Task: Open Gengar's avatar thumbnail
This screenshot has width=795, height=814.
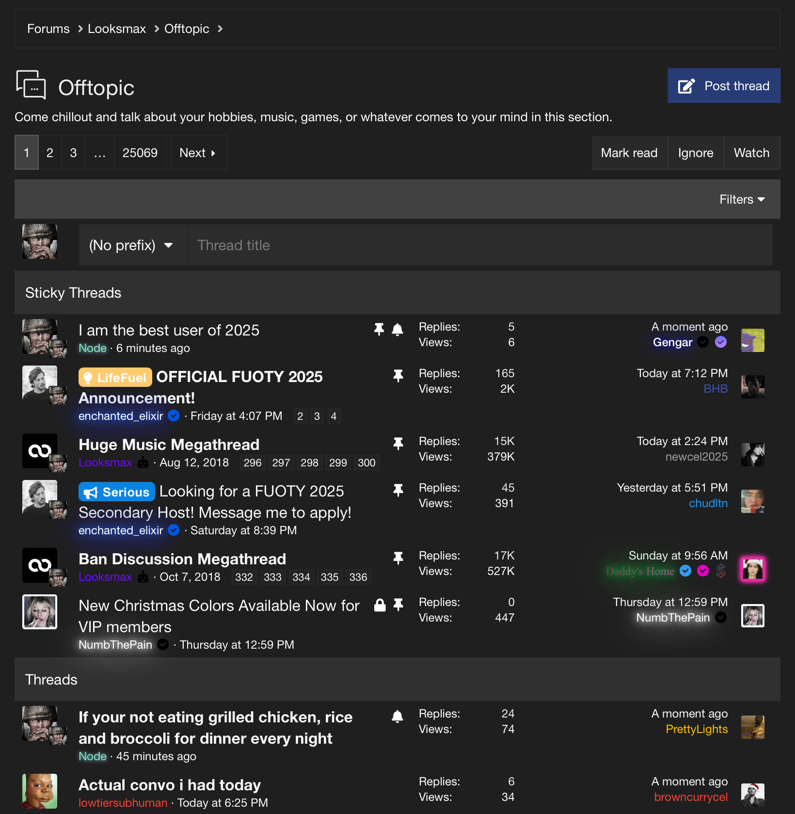Action: 752,340
